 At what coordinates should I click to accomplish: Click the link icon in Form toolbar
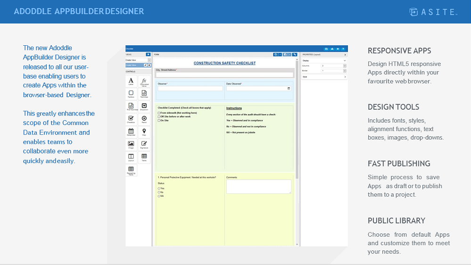coord(295,55)
